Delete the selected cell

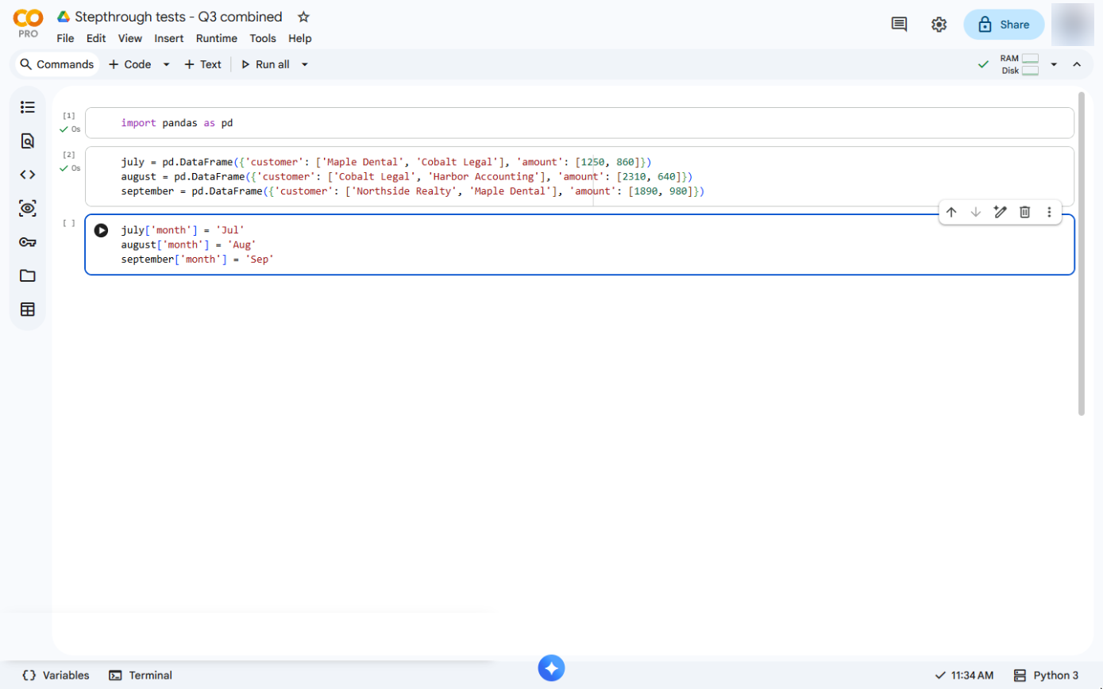click(x=1025, y=212)
